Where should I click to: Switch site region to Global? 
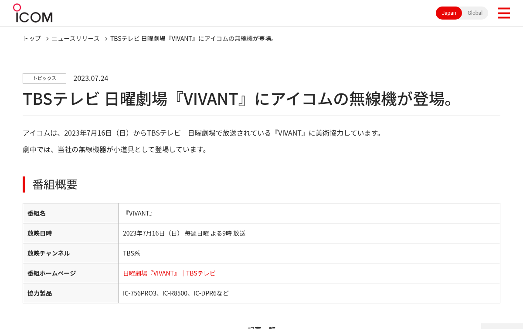[475, 13]
